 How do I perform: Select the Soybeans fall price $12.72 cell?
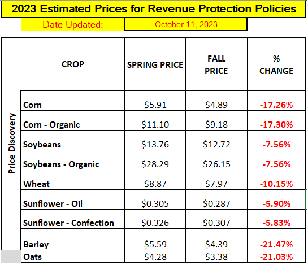pyautogui.click(x=216, y=140)
